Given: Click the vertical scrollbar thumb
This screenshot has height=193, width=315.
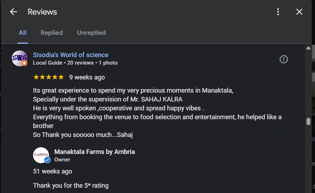Looking at the screenshot, I should click(x=308, y=121).
